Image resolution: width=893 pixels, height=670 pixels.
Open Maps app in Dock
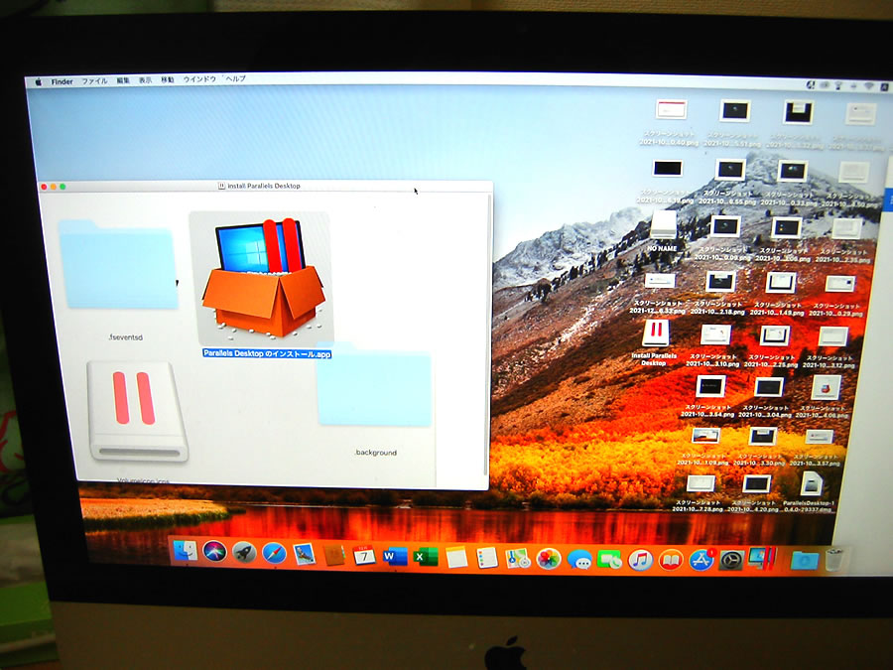click(518, 558)
